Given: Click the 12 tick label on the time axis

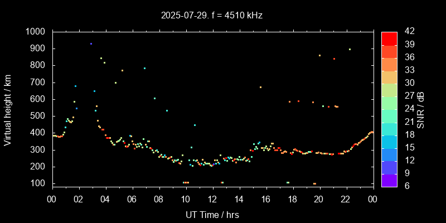Looking at the screenshot, I should pyautogui.click(x=212, y=199).
